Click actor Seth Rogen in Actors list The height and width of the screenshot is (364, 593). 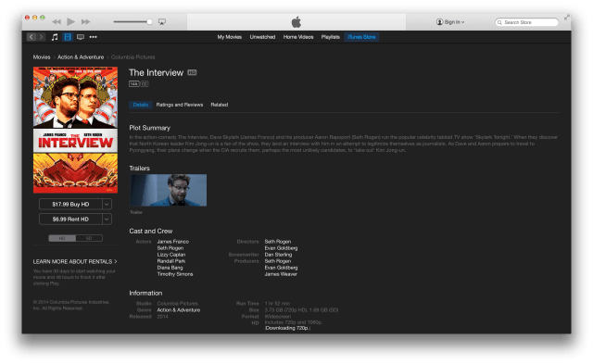pos(170,248)
